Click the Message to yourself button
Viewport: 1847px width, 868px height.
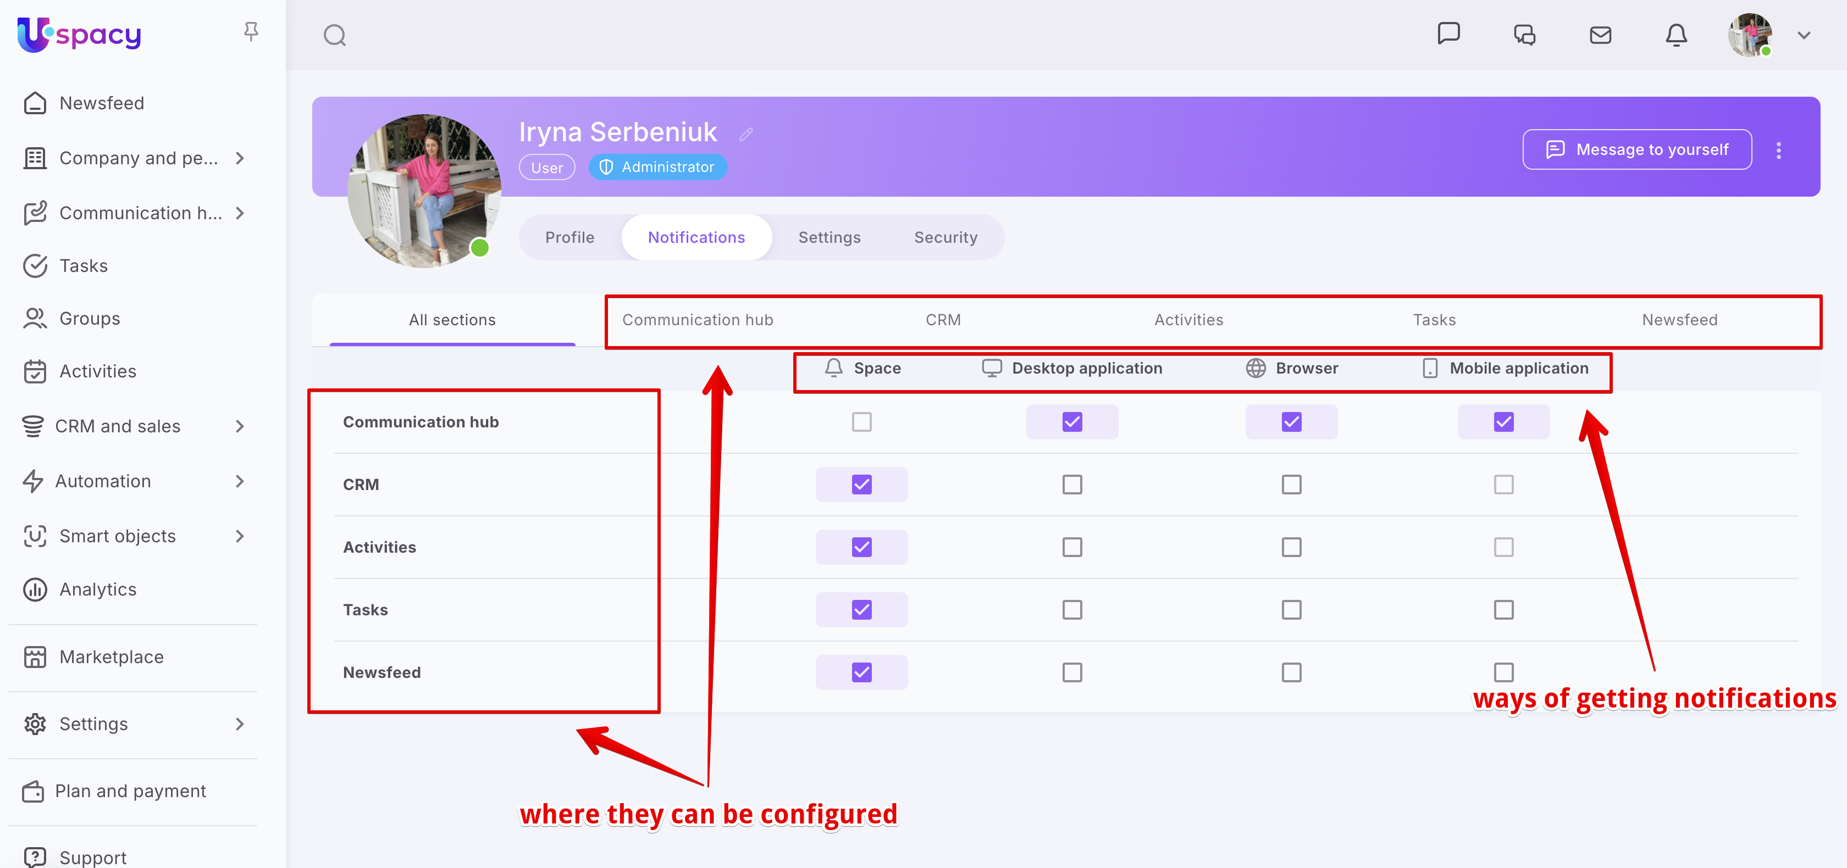point(1637,150)
